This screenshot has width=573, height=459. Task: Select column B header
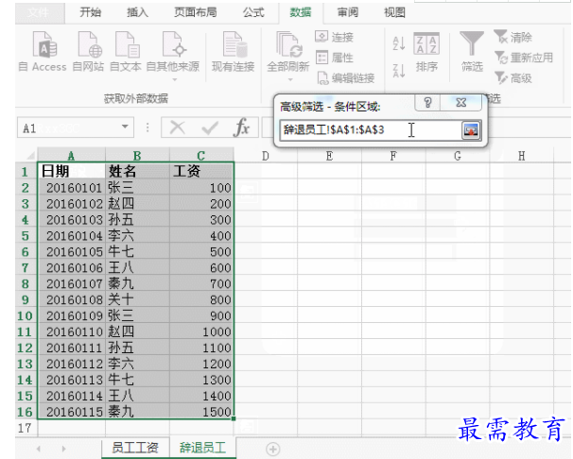click(137, 156)
